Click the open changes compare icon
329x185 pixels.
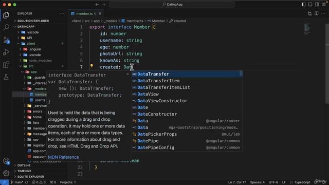tap(309, 14)
